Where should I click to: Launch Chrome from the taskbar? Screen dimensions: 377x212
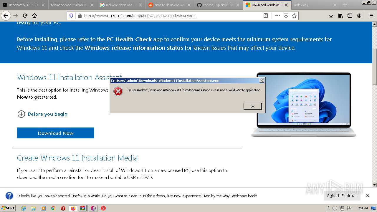pos(53,208)
